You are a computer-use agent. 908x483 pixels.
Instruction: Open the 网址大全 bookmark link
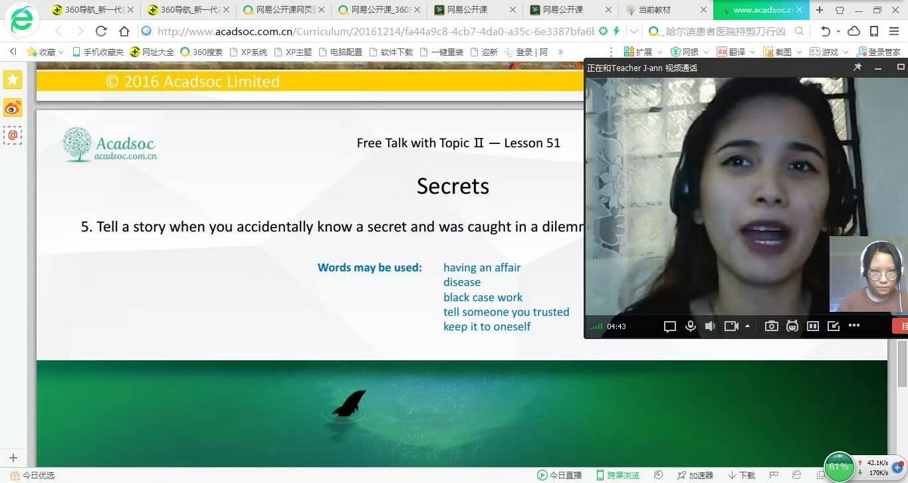(152, 52)
